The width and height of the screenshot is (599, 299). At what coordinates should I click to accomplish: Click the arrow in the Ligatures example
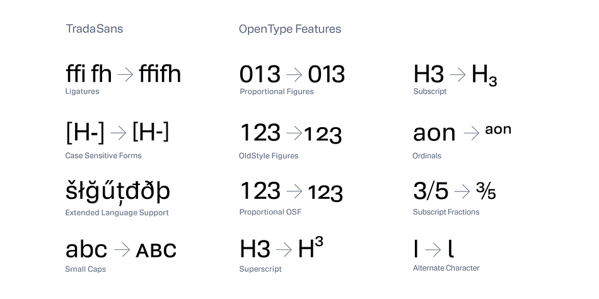point(125,74)
